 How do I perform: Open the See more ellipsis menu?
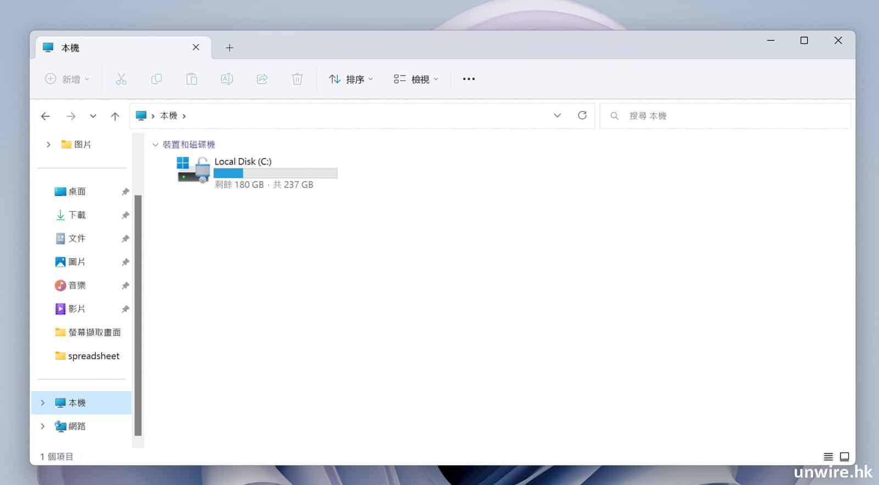point(469,79)
